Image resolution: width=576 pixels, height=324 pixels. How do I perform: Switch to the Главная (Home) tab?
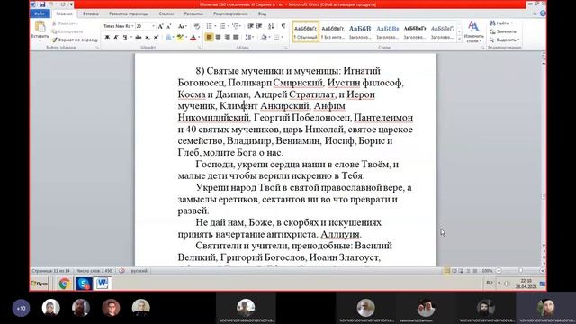tap(64, 13)
